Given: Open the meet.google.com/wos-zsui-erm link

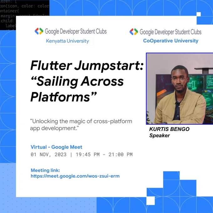Looking at the screenshot, I should click(75, 176).
